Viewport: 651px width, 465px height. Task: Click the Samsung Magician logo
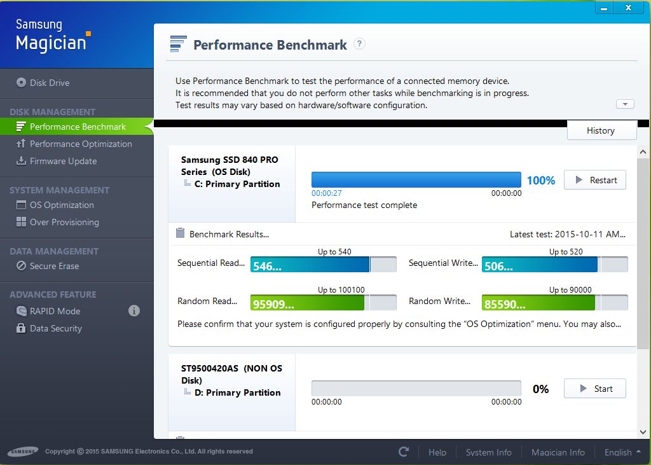point(53,36)
